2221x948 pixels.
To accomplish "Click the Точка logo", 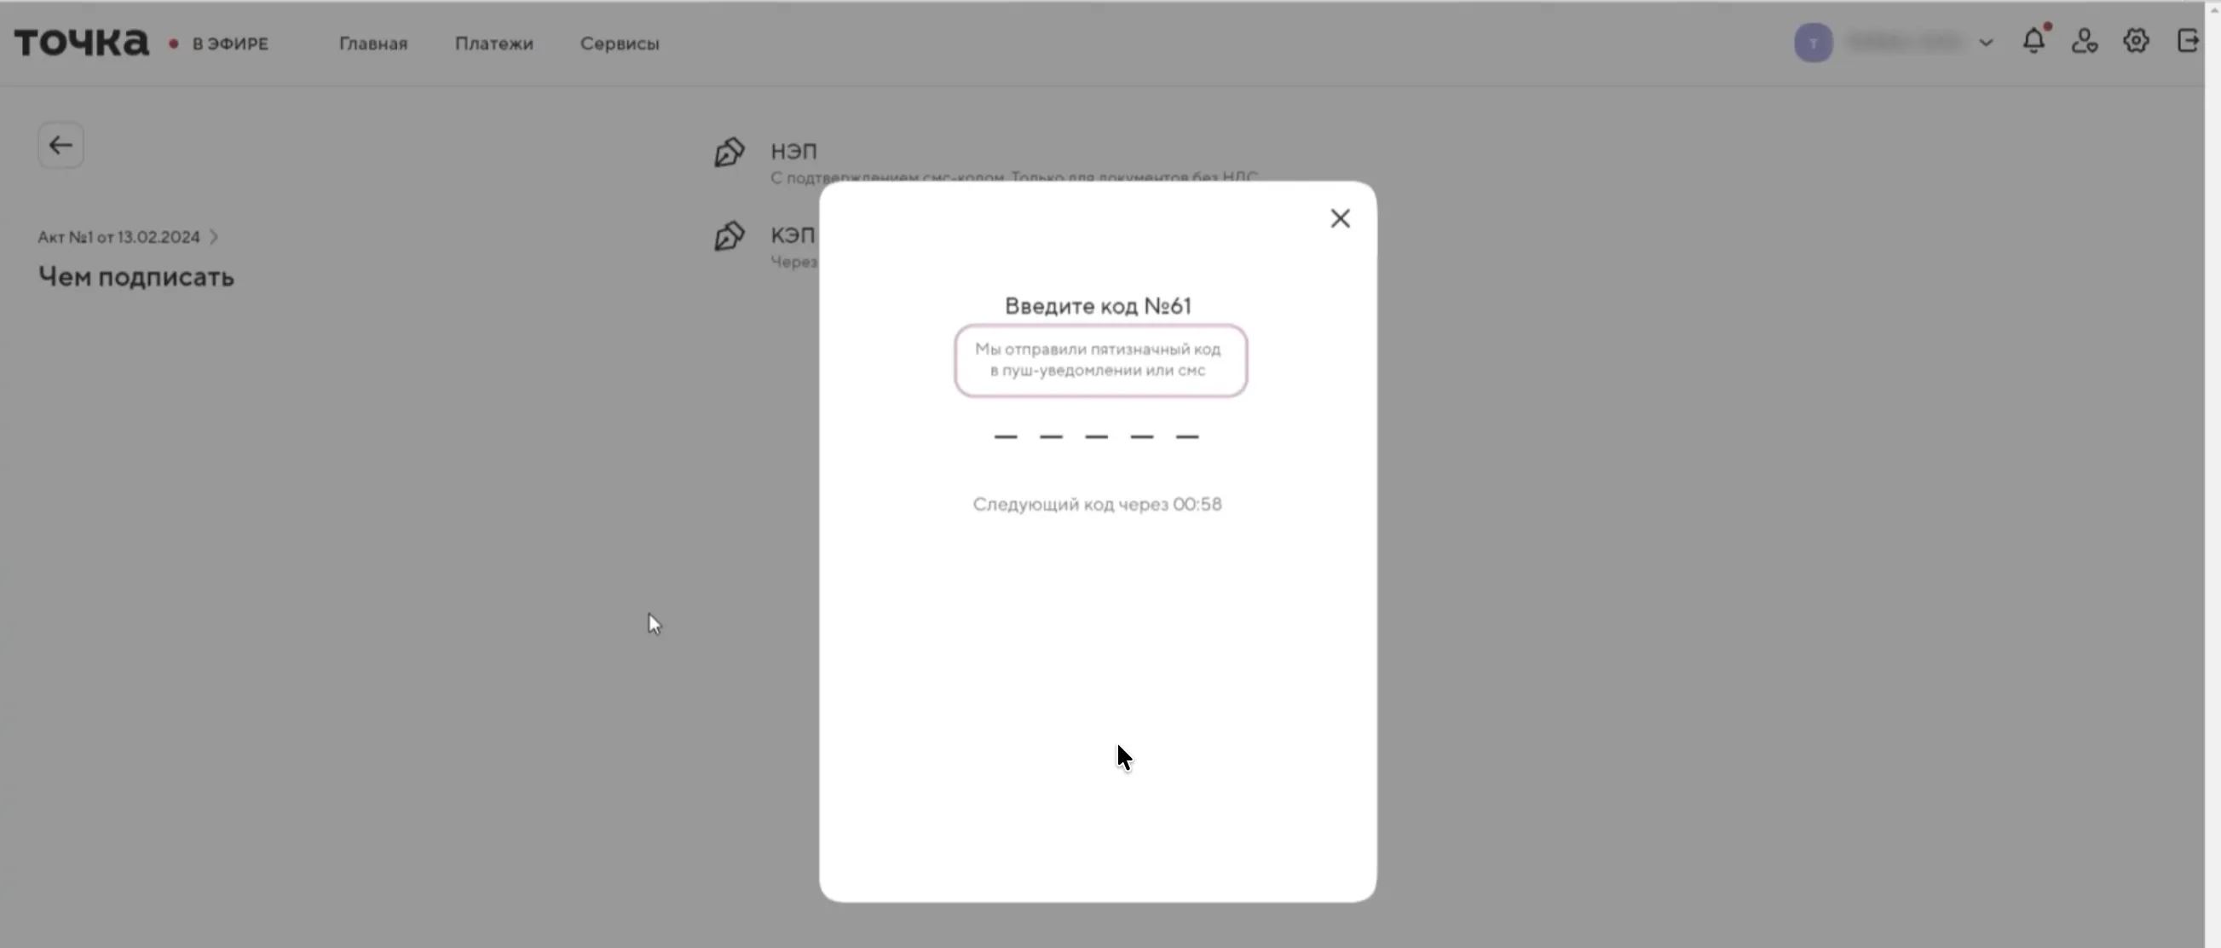I will 81,43.
